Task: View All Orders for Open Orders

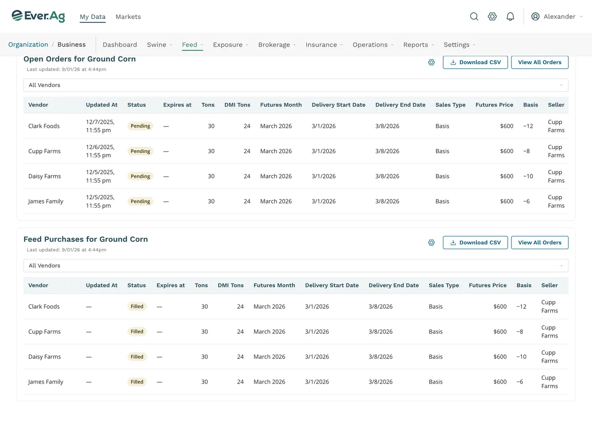Action: (x=540, y=63)
